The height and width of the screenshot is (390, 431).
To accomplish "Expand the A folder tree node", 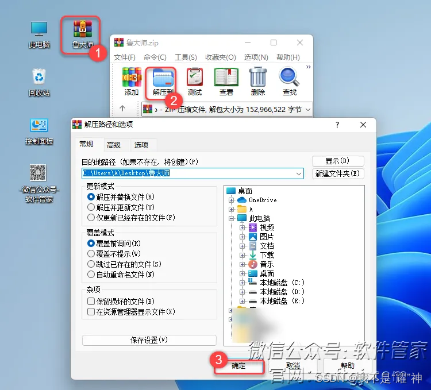I will coord(231,209).
